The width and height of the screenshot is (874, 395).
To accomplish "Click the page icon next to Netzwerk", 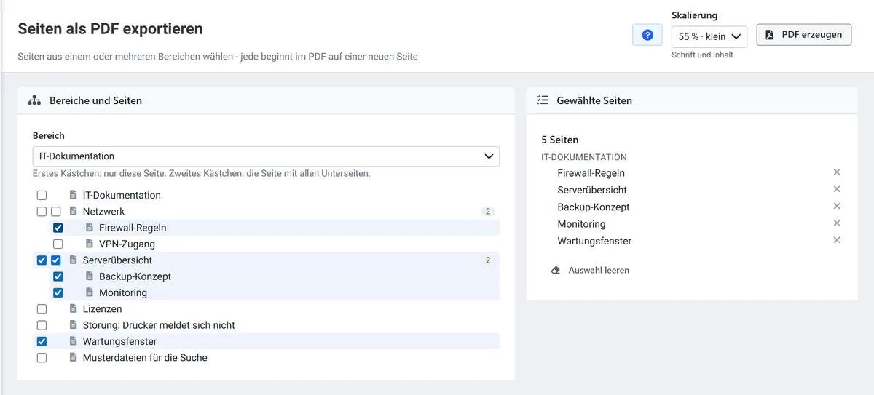I will 73,212.
